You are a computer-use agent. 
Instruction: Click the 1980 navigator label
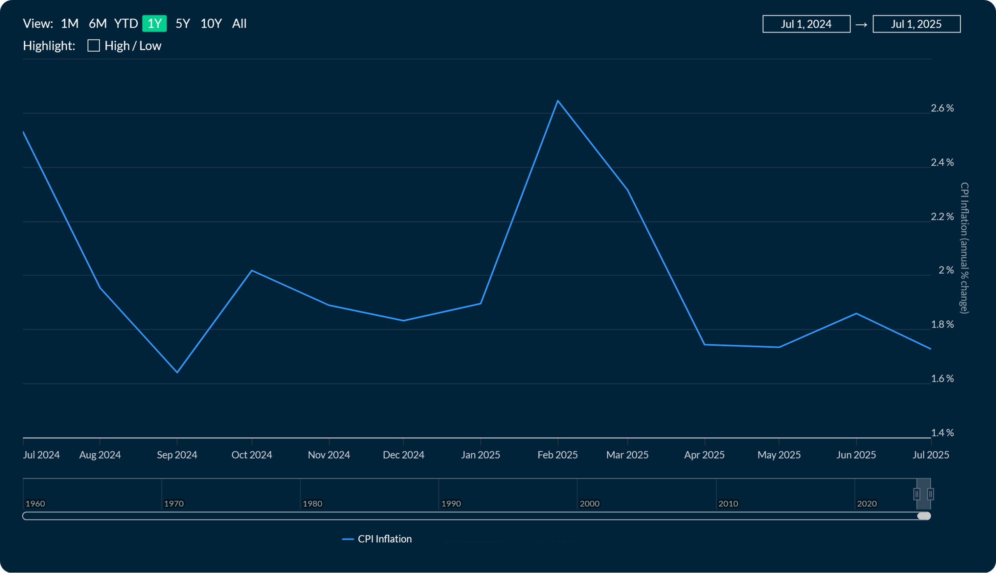(312, 503)
